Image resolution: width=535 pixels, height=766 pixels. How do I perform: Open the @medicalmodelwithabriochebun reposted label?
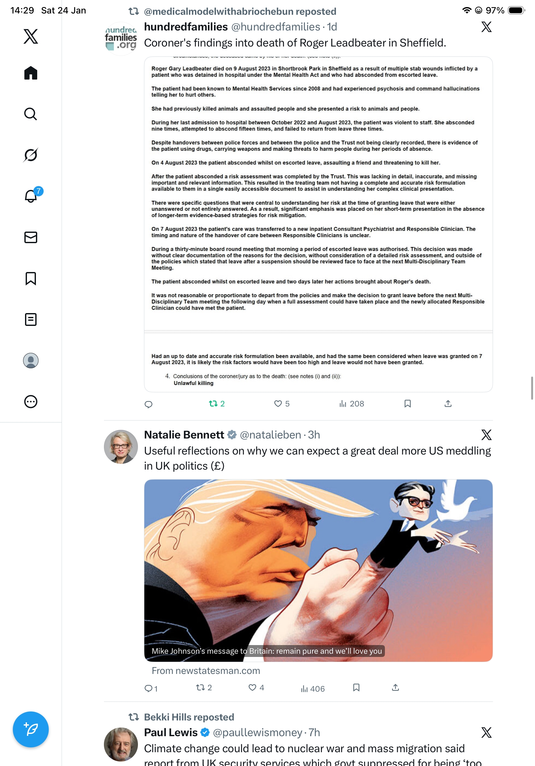coord(240,11)
